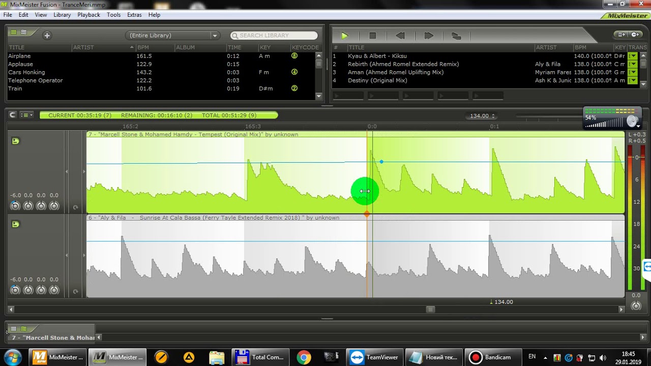Open Total Commander from taskbar
Viewport: 651px width, 366px height.
[x=260, y=357]
